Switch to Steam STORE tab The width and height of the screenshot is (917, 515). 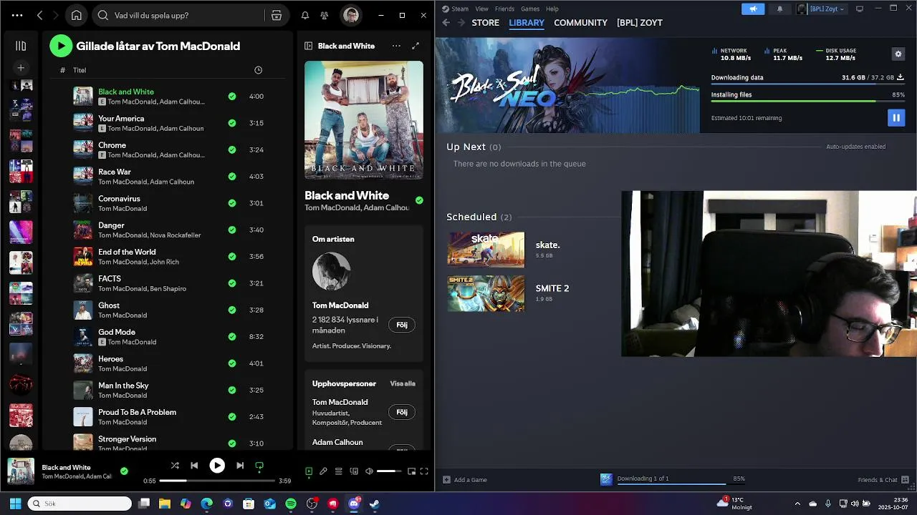[x=485, y=23]
